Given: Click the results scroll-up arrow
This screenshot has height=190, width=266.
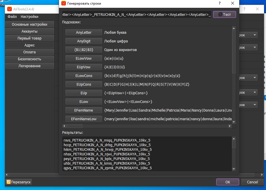Looking at the screenshot, I should click(234, 139).
